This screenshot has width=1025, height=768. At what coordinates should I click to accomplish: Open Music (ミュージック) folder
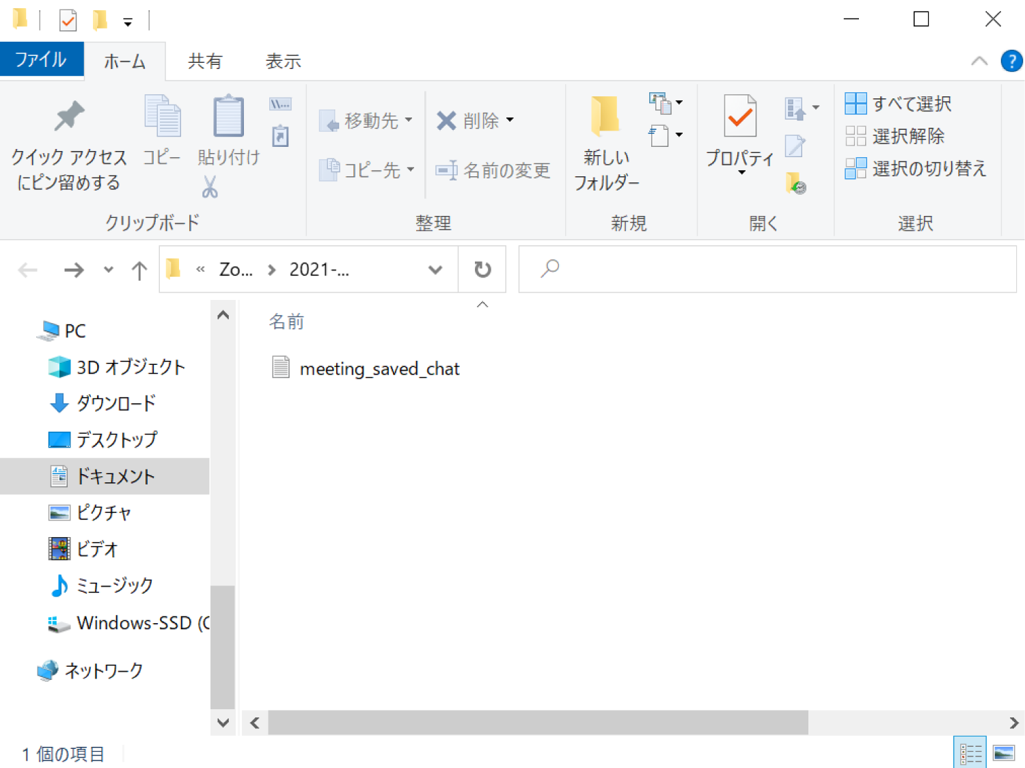pos(101,586)
